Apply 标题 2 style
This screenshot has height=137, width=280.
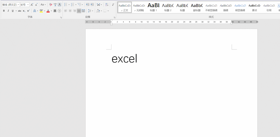coord(168,7)
